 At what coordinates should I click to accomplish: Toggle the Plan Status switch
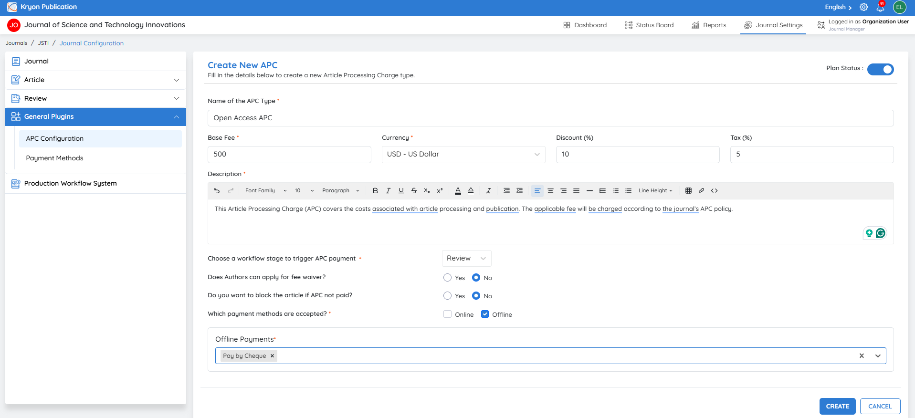[880, 69]
